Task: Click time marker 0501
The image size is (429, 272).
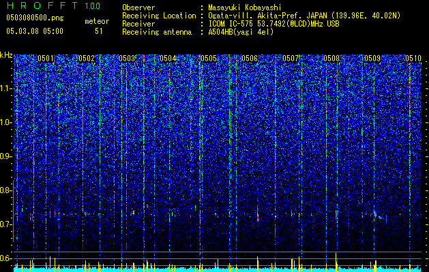Action: coord(46,58)
